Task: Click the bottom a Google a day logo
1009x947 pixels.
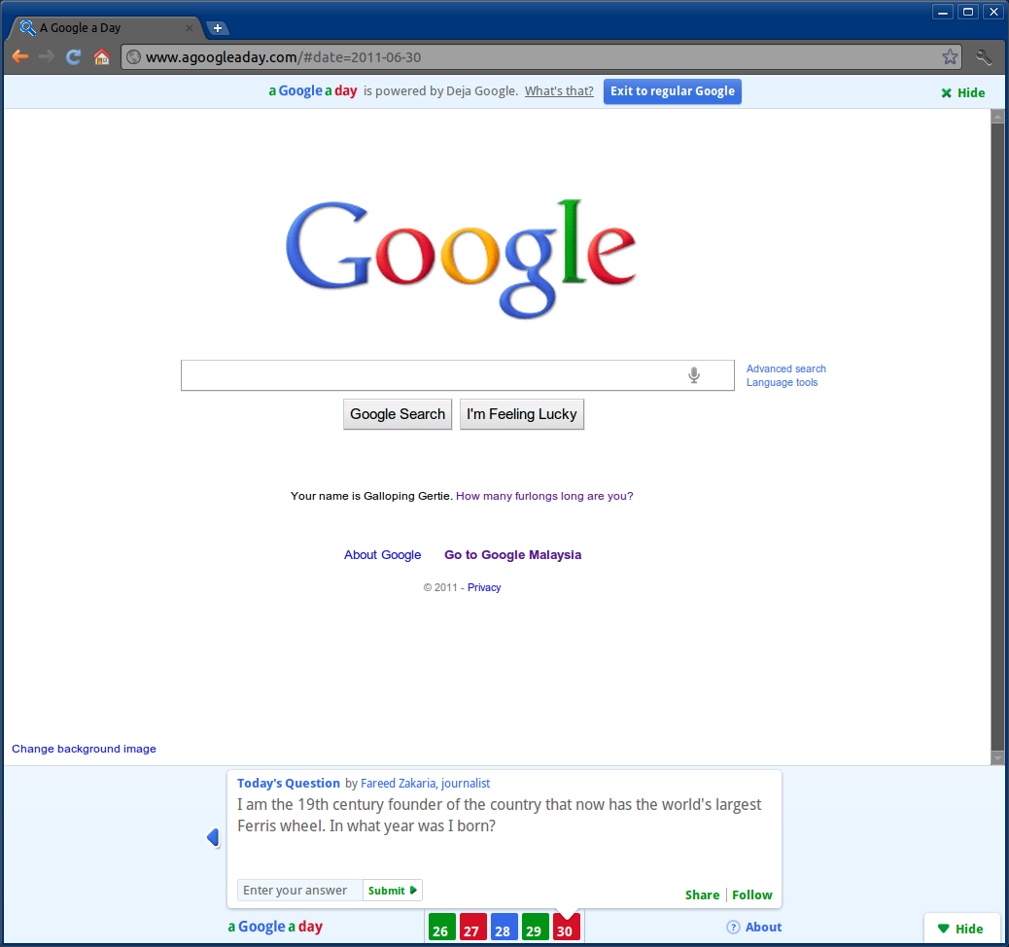Action: 275,927
